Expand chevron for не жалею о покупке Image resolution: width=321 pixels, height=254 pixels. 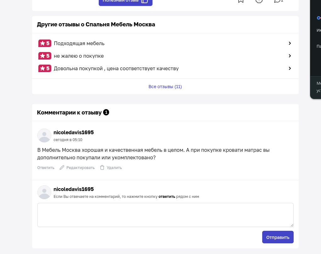click(290, 56)
